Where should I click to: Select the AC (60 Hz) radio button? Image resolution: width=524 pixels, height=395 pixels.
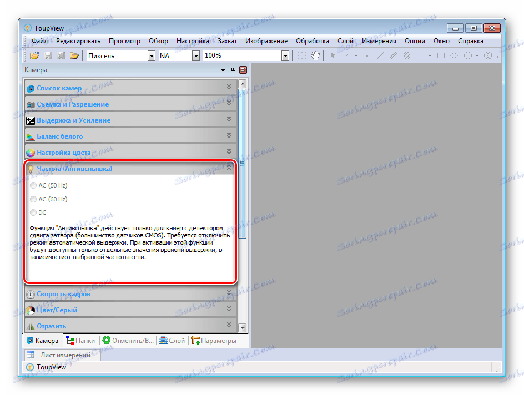pyautogui.click(x=33, y=199)
